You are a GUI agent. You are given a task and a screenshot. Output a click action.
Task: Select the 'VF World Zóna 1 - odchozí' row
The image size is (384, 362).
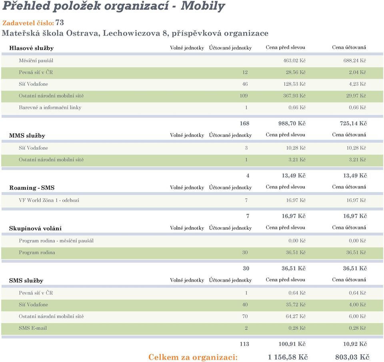pos(192,200)
